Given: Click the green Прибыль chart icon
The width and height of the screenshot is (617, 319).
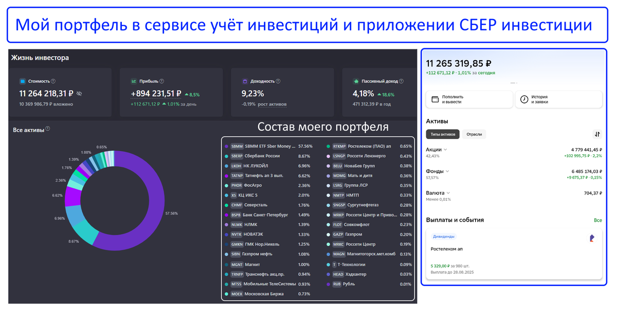Looking at the screenshot, I should pyautogui.click(x=134, y=81).
